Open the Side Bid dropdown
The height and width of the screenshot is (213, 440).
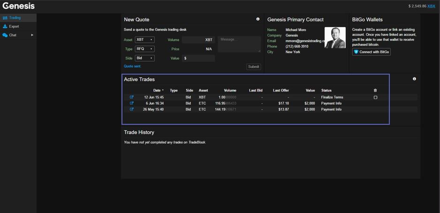click(145, 58)
